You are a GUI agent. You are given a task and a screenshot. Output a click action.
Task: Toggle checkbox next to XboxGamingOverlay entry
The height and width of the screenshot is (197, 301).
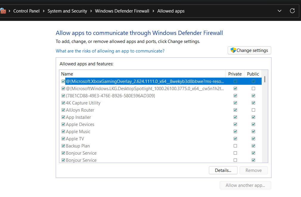63,81
